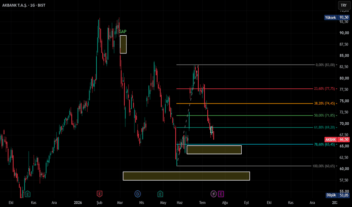The width and height of the screenshot is (352, 207).
Task: Open the green E marker above May label
Action: [160, 194]
